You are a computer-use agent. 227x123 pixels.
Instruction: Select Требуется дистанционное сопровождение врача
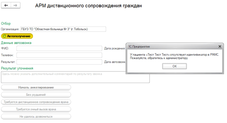pyautogui.click(x=36, y=102)
